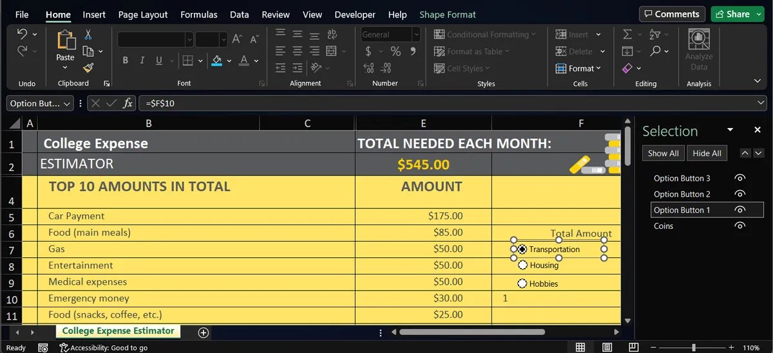This screenshot has width=773, height=353.
Task: Switch to Page Layout view in status bar
Action: pos(607,347)
